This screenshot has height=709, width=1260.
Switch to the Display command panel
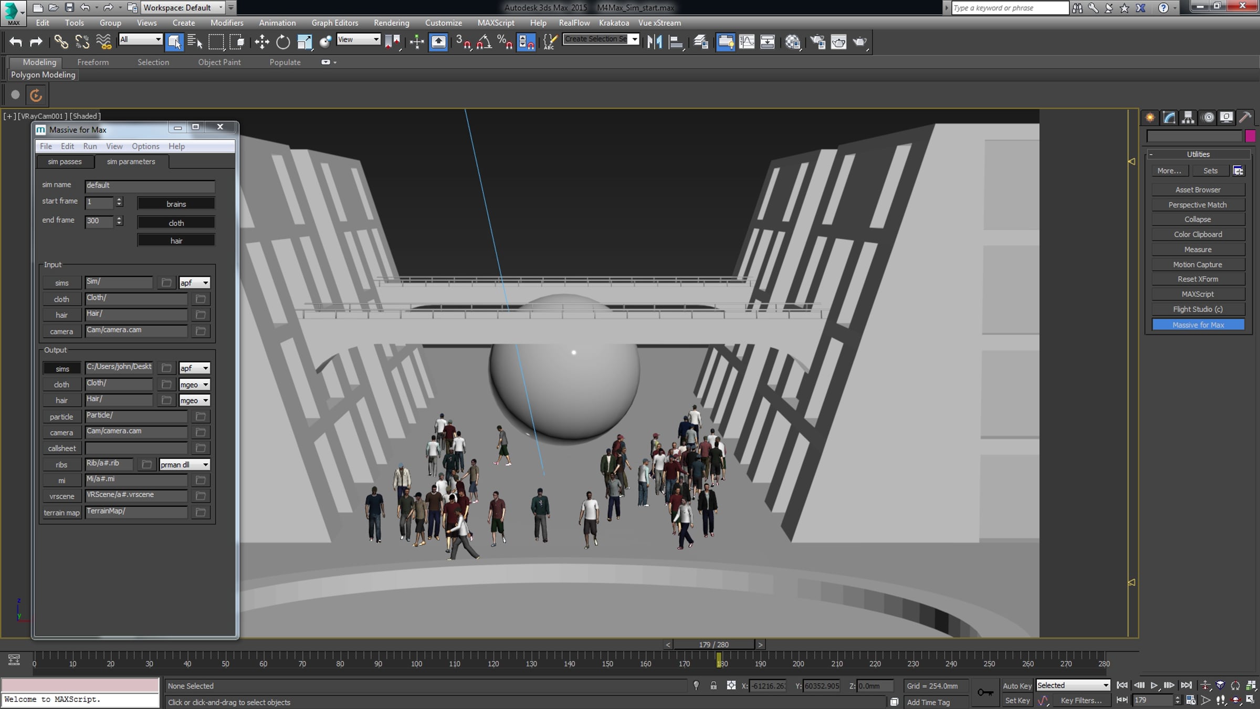1226,117
